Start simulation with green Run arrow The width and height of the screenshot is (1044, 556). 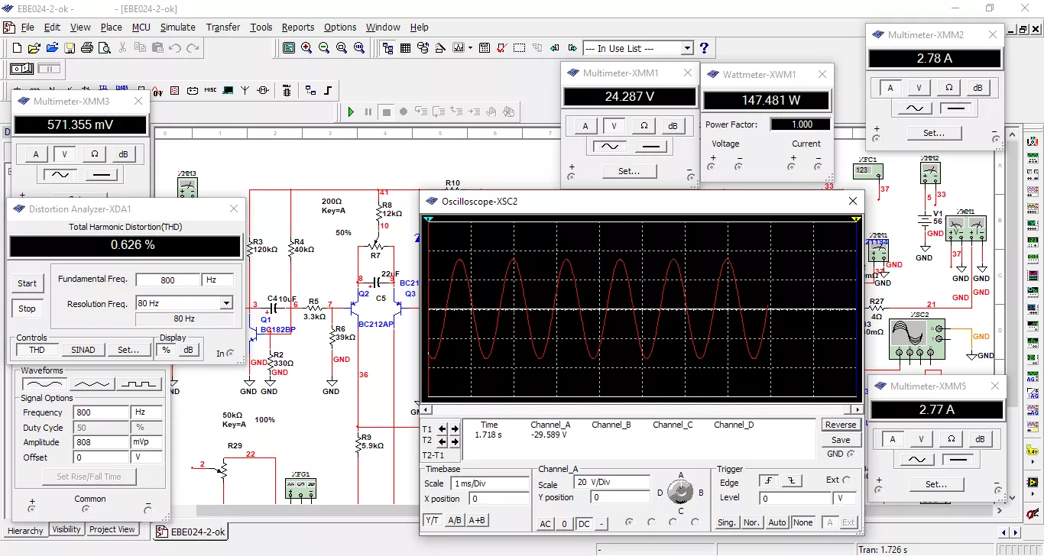tap(351, 112)
